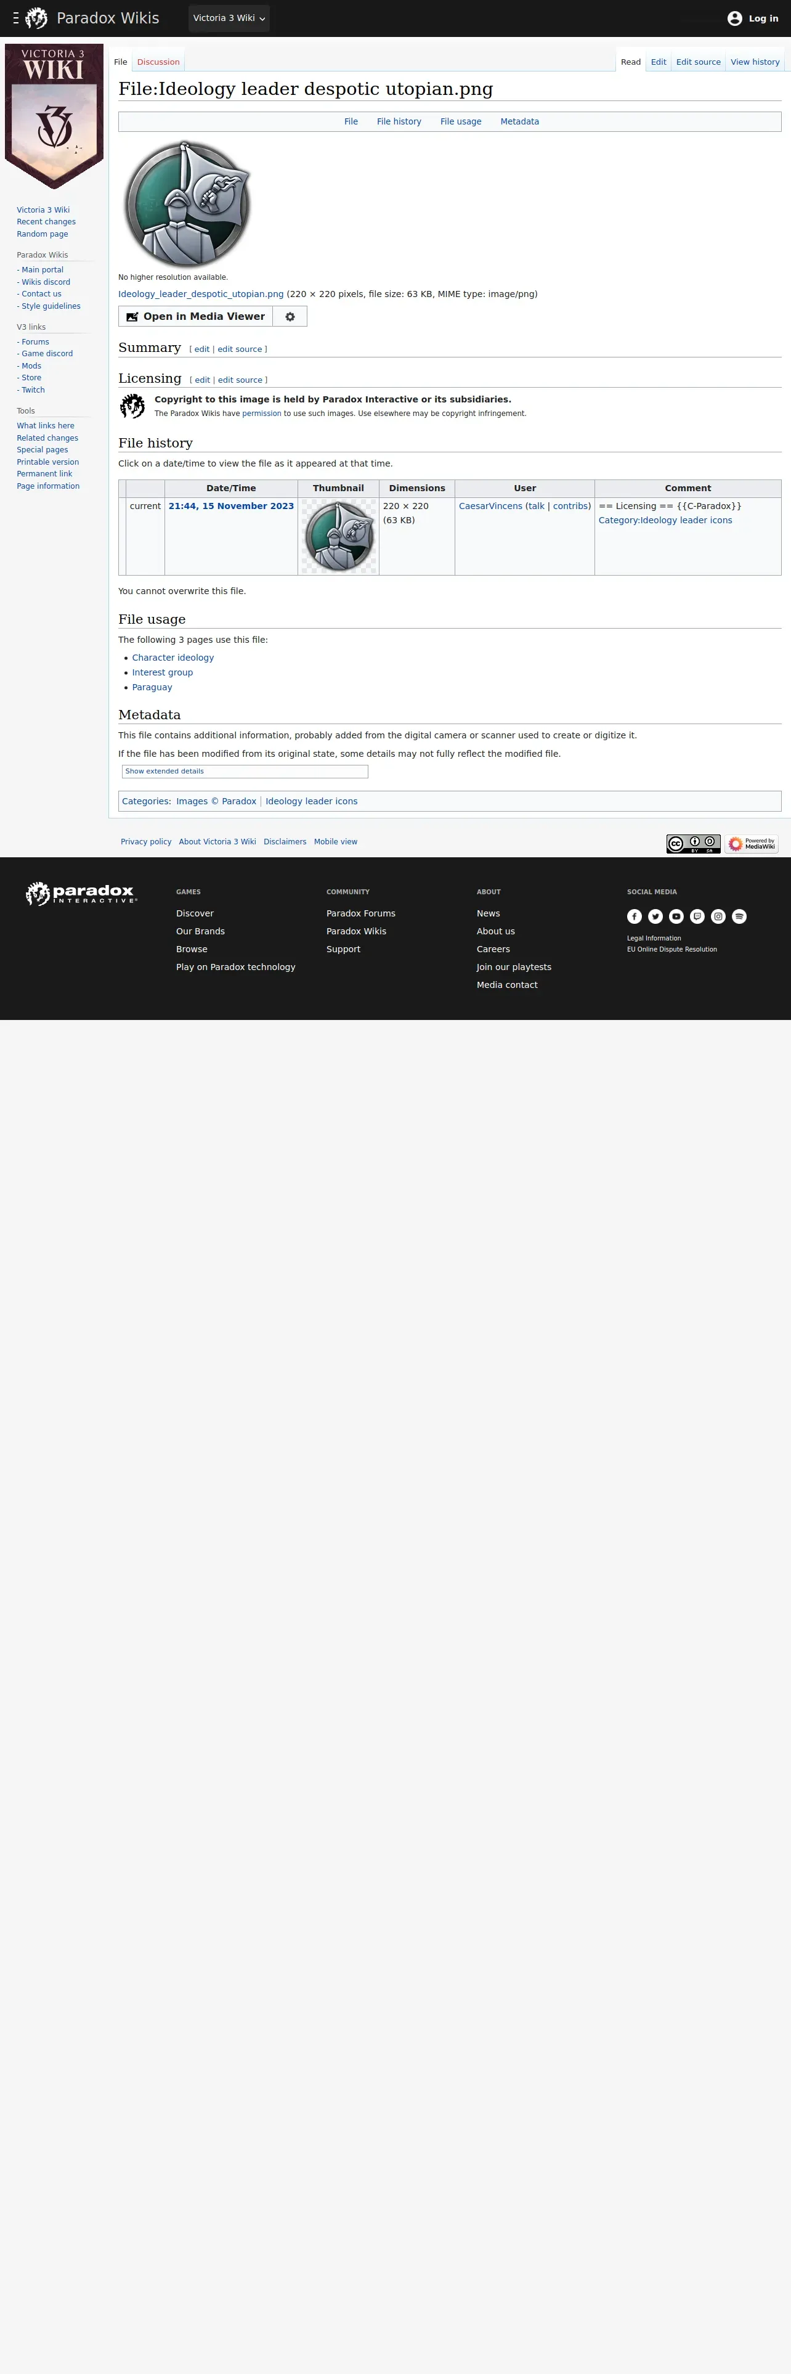Open Paradox Instagram icon in footer
791x2374 pixels.
(718, 916)
